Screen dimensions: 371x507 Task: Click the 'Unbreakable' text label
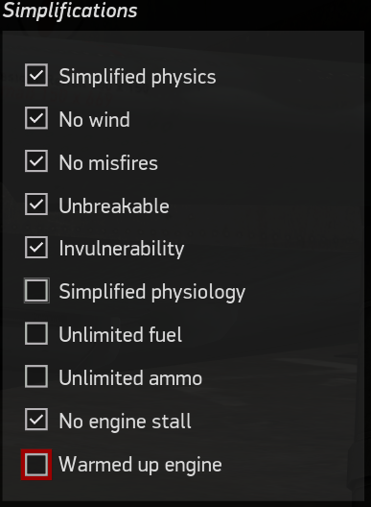coord(114,205)
